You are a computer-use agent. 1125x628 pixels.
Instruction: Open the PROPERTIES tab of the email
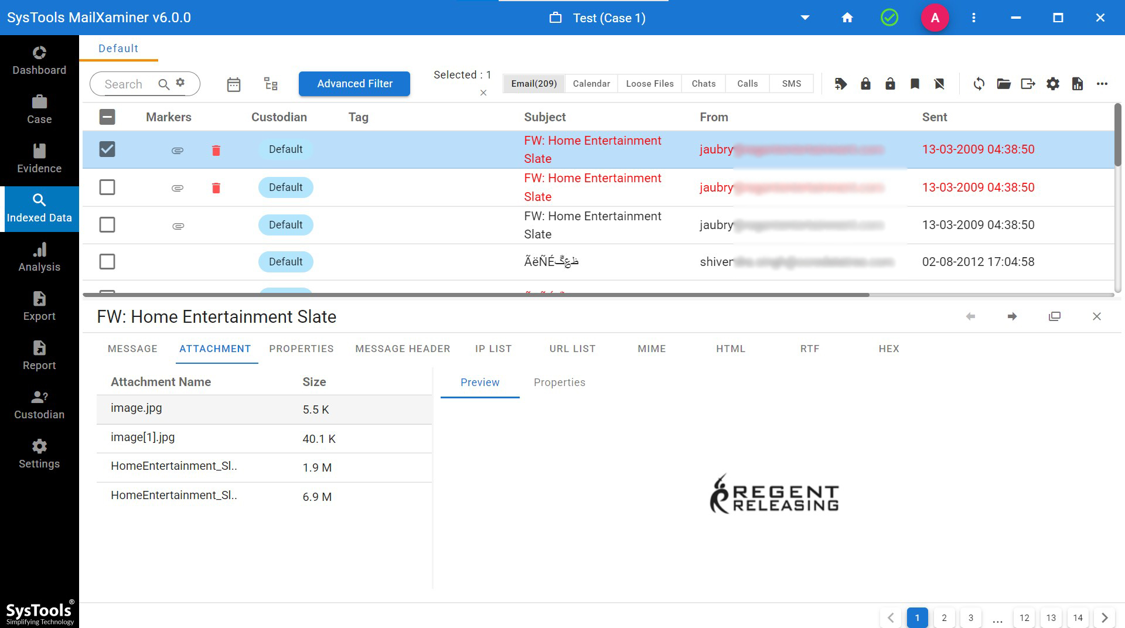pyautogui.click(x=301, y=349)
